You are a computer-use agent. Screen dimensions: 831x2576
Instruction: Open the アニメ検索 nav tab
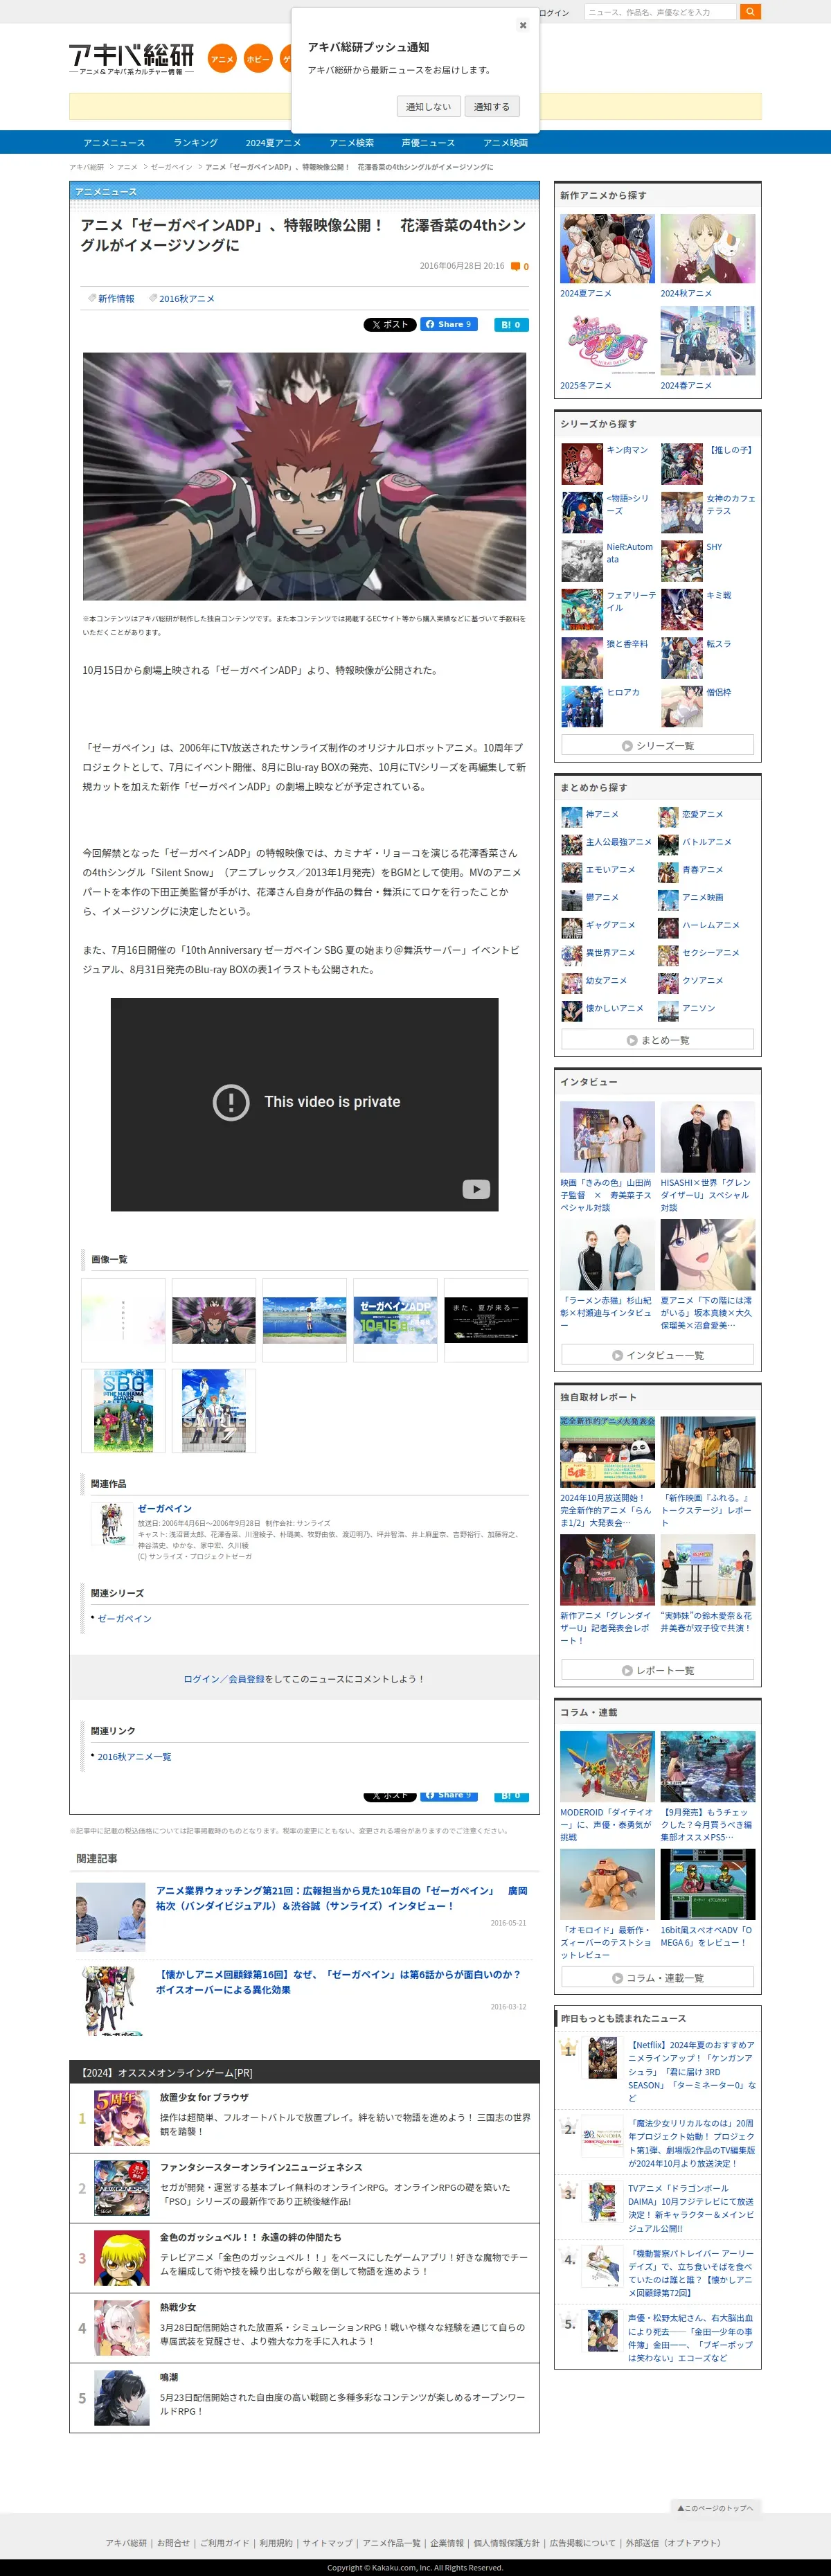pyautogui.click(x=351, y=143)
